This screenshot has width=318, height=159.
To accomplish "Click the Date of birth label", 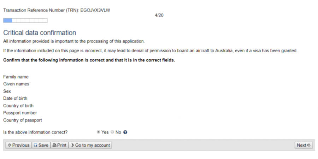I will (15, 98).
